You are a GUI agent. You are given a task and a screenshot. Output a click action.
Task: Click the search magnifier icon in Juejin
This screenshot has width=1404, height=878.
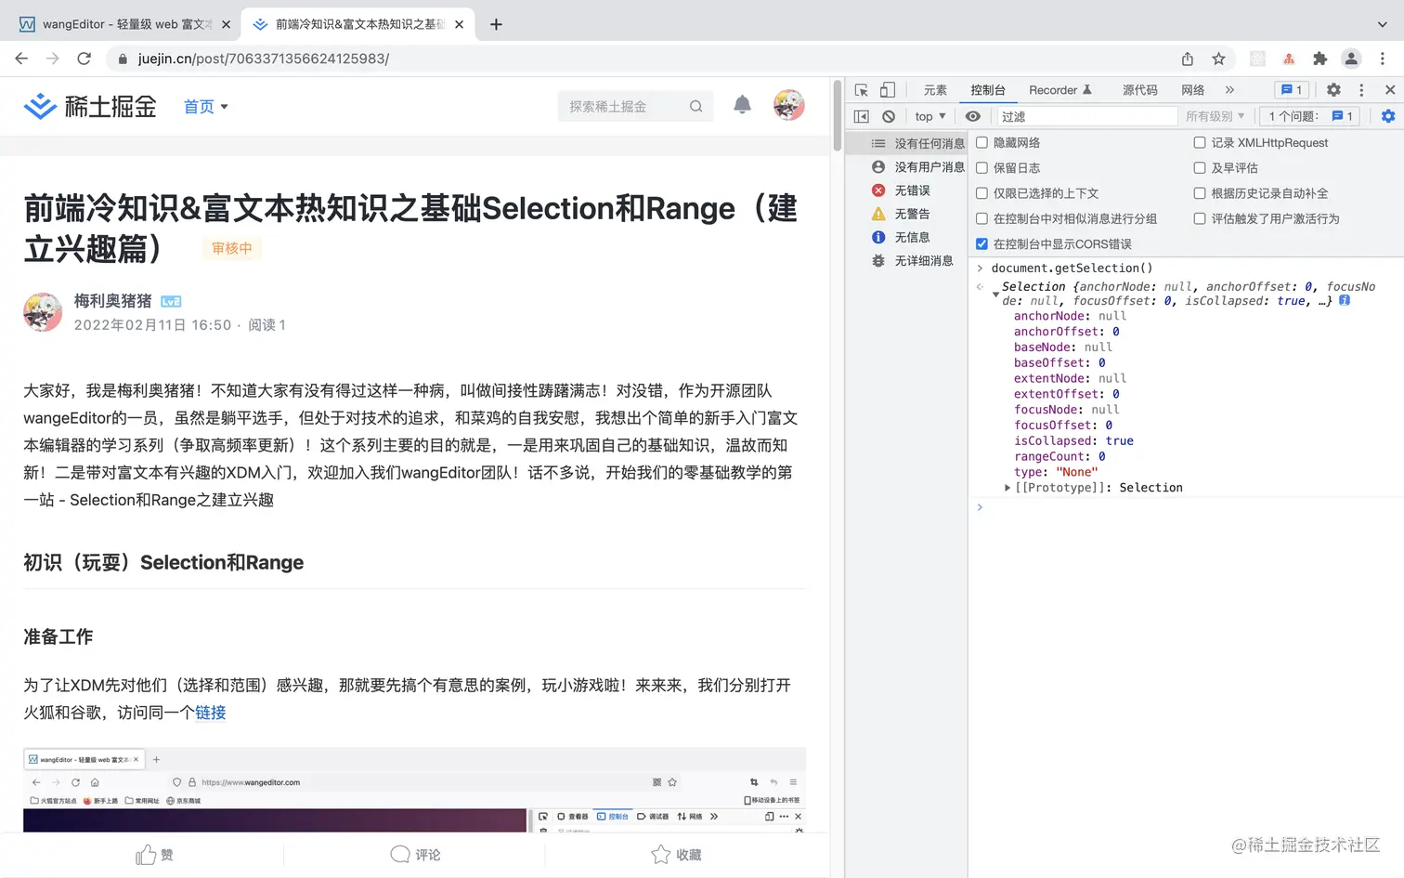pos(695,107)
